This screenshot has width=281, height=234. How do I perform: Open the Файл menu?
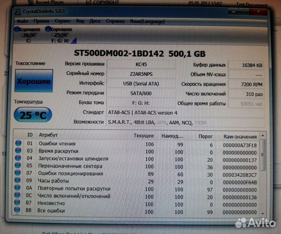(22, 21)
